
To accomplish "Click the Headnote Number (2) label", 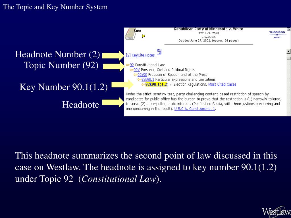I will point(57,54).
